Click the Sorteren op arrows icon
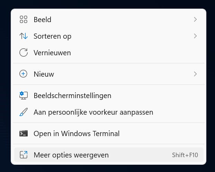Image resolution: width=215 pixels, height=172 pixels. pos(24,36)
